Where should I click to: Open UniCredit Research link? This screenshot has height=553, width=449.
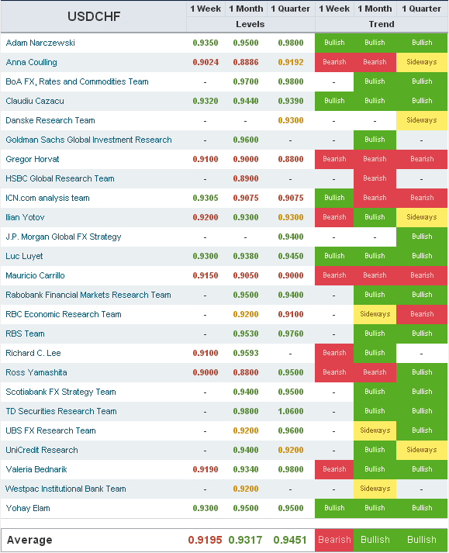coord(42,451)
